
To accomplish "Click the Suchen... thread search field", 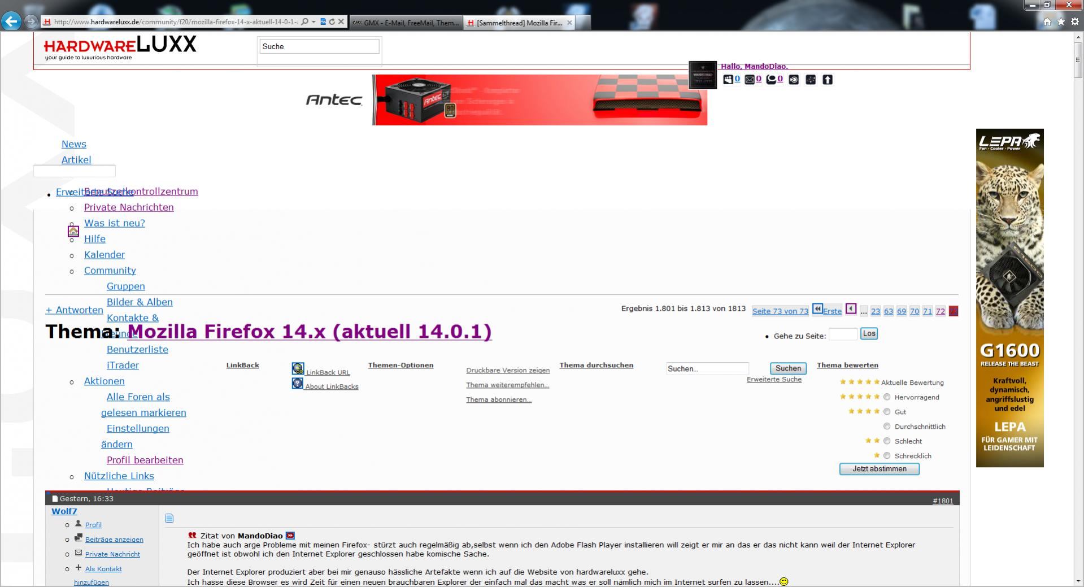I will [707, 368].
